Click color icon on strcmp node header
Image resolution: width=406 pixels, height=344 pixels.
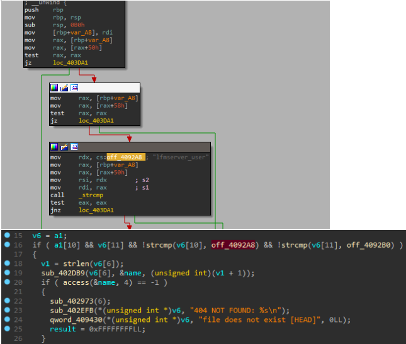pyautogui.click(x=54, y=147)
